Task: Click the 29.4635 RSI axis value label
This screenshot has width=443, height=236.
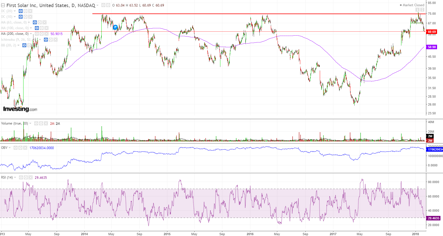Action: click(x=434, y=218)
